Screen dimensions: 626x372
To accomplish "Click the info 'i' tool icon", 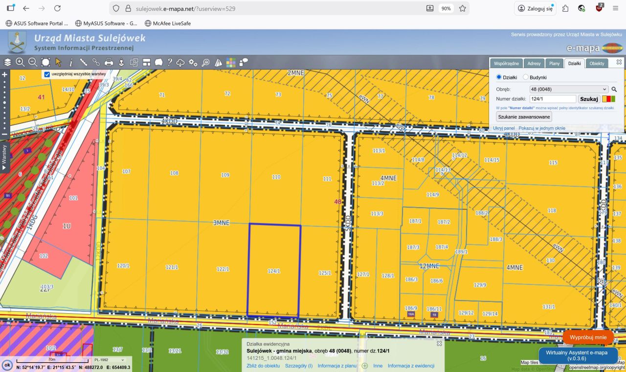I will pos(71,62).
